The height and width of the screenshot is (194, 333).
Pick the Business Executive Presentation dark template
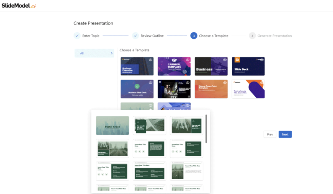pos(174,89)
